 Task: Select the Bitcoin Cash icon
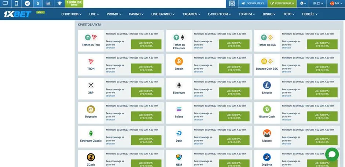[267, 109]
